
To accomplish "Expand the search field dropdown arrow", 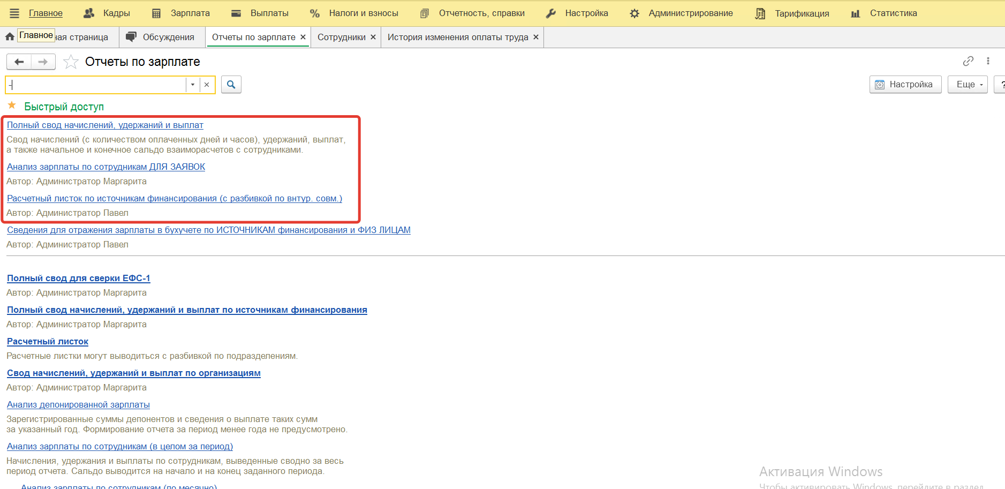I will 193,85.
